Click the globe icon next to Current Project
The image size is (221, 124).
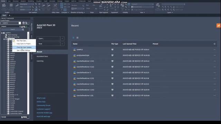[23, 23]
